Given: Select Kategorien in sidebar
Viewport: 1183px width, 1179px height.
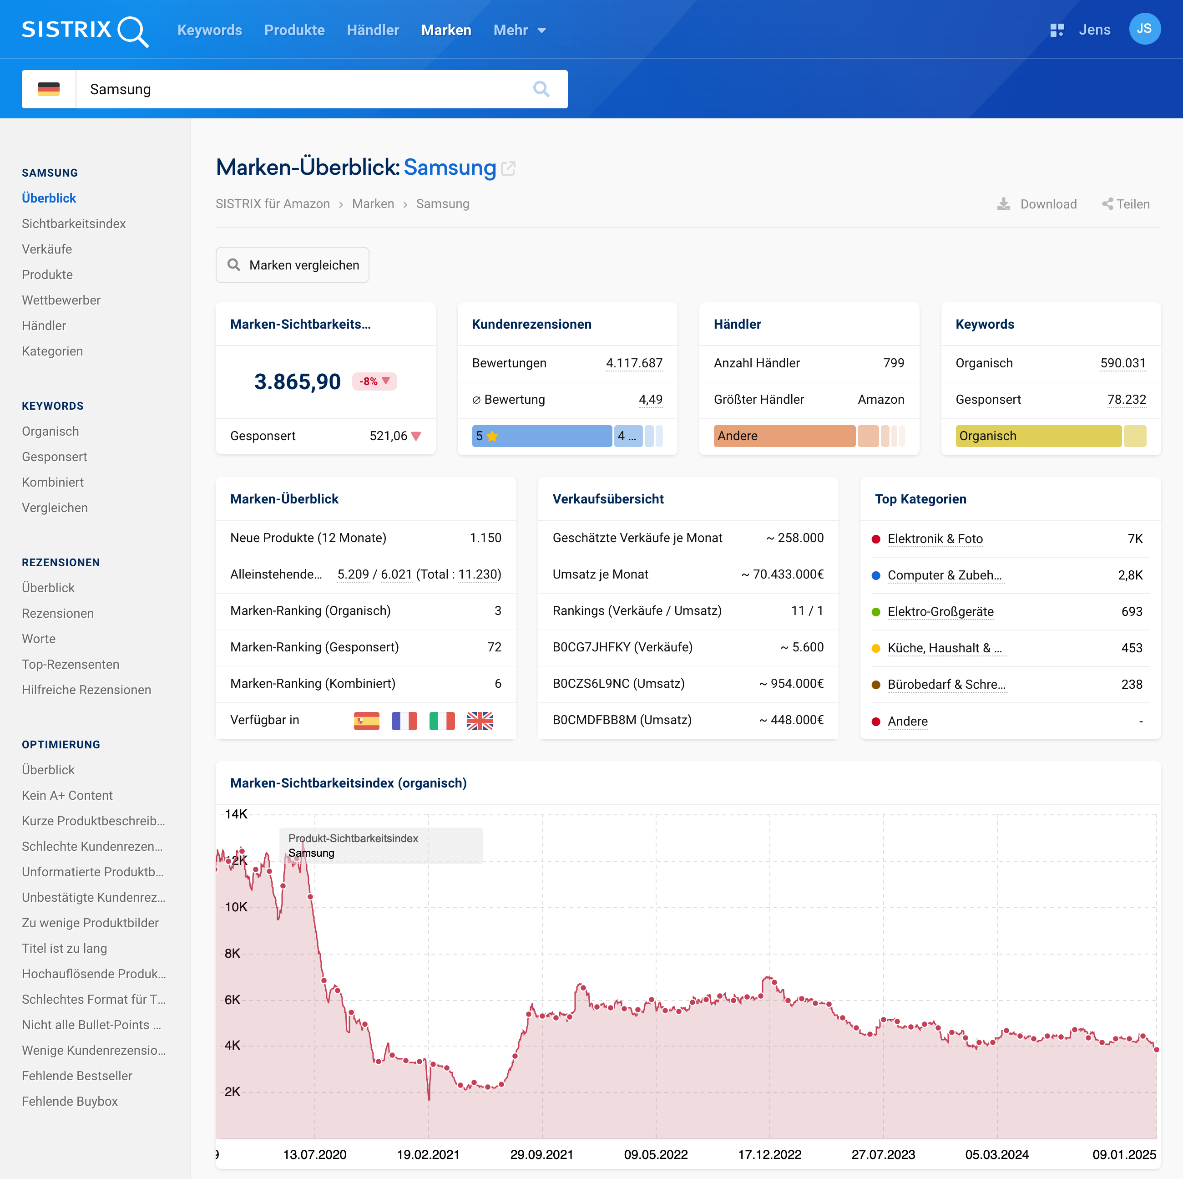Looking at the screenshot, I should click(x=52, y=351).
